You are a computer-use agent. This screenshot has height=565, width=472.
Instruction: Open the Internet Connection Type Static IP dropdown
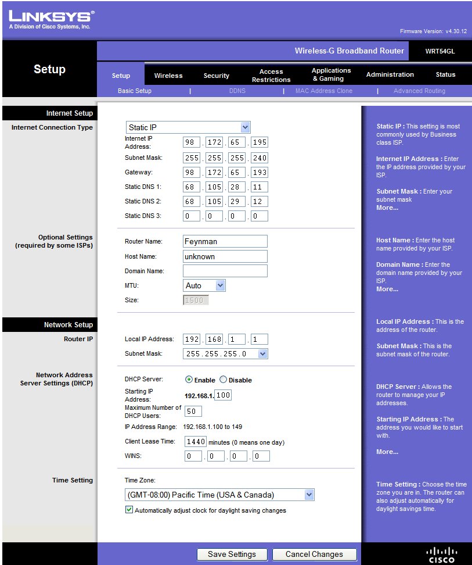188,127
